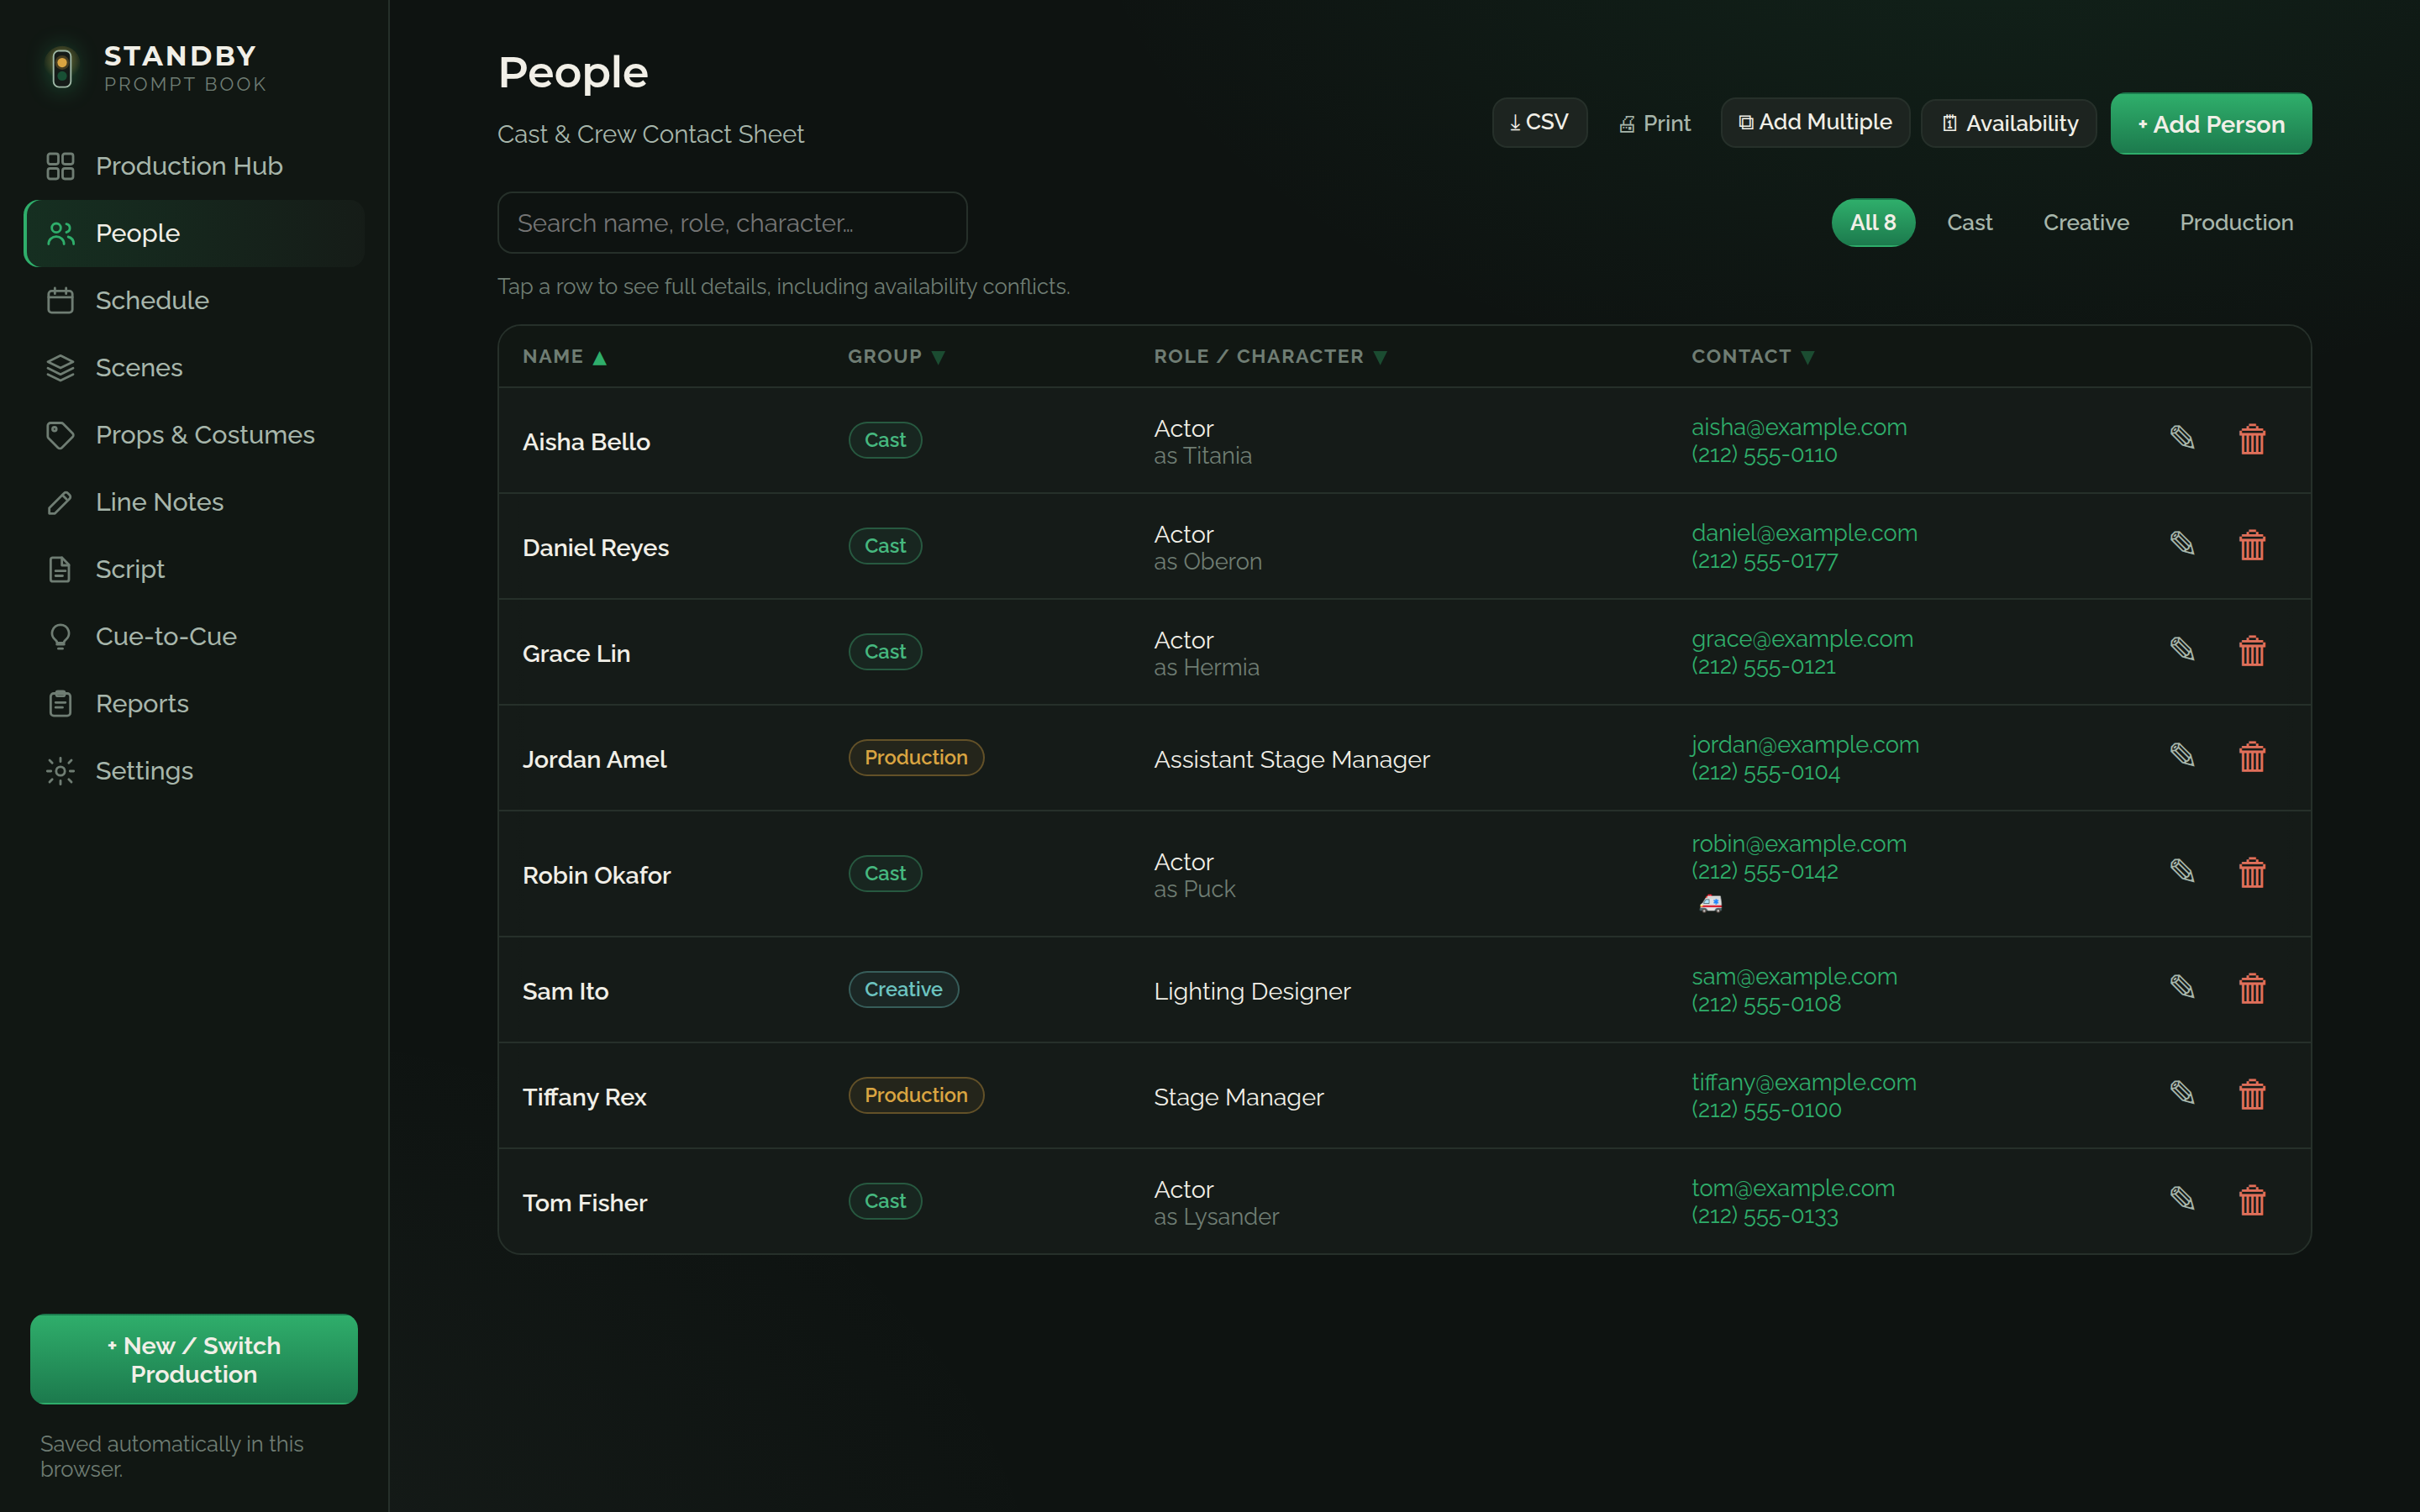Sort by Group column header
The image size is (2420, 1512).
(x=896, y=357)
